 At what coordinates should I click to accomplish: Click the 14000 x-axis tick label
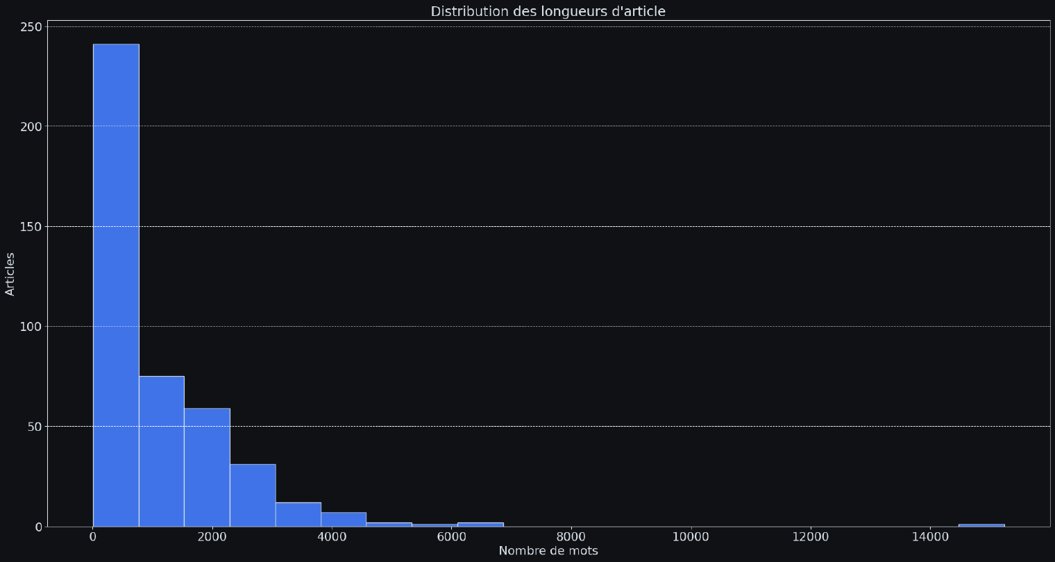click(930, 537)
